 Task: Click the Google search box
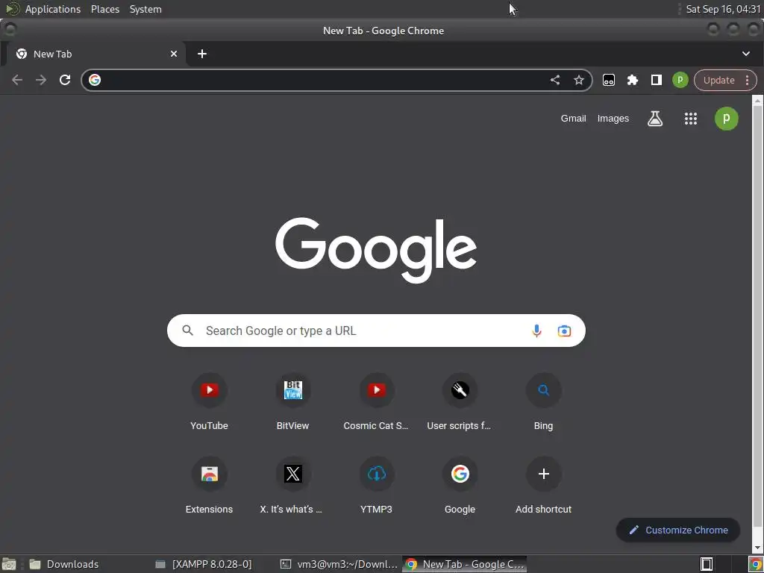(x=376, y=331)
